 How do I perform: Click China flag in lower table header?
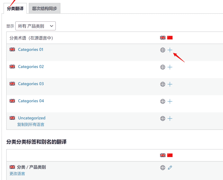pos(170,155)
